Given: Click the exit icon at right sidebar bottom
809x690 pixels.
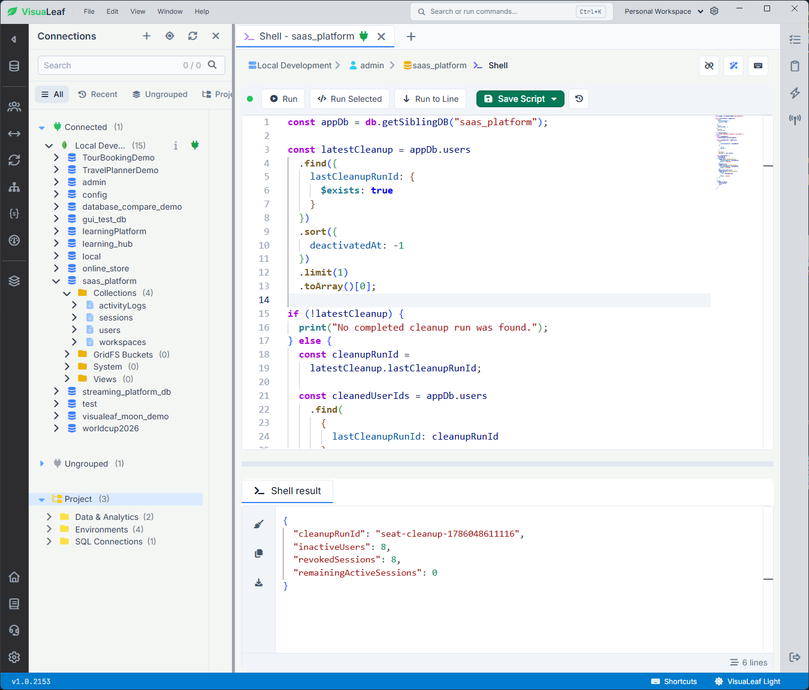Looking at the screenshot, I should [x=795, y=657].
